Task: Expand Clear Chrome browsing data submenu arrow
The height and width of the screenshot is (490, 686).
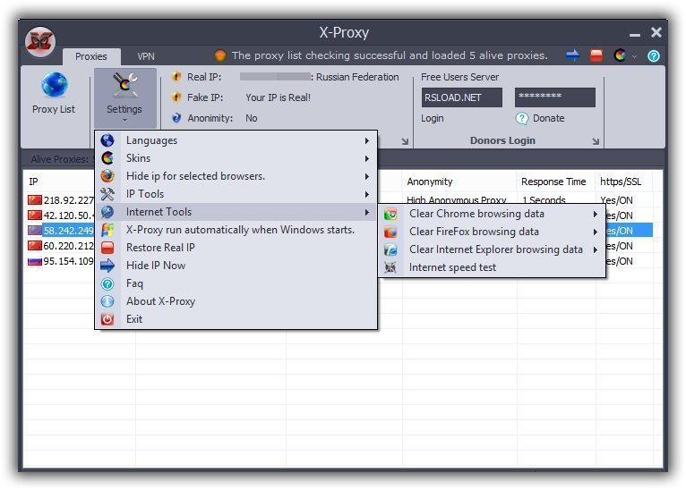Action: pos(596,214)
